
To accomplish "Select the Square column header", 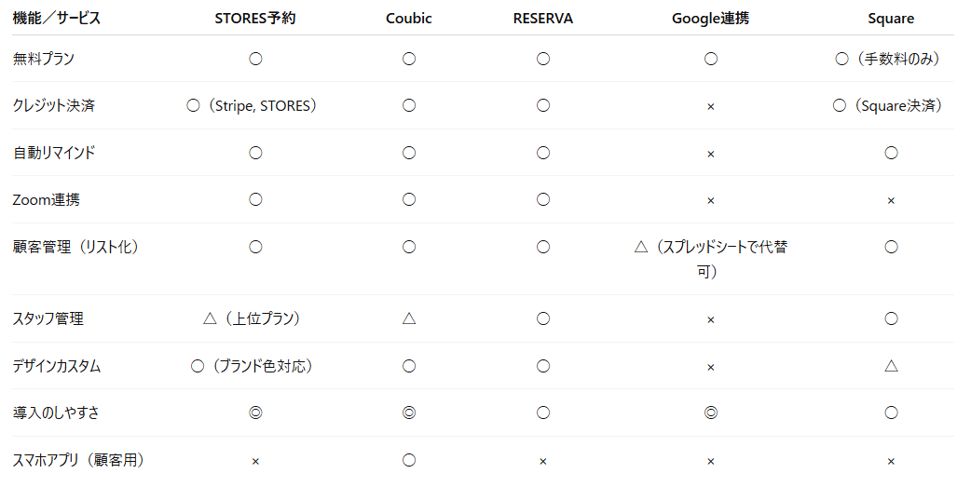I will [890, 18].
